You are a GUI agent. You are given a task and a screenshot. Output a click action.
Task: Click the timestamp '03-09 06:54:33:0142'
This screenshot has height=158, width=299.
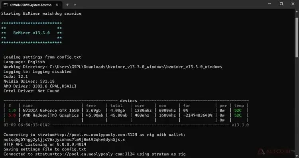click(27, 125)
